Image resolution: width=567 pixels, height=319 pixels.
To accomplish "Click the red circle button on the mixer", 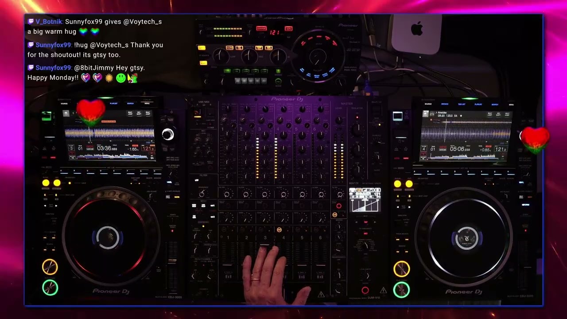I will click(339, 206).
